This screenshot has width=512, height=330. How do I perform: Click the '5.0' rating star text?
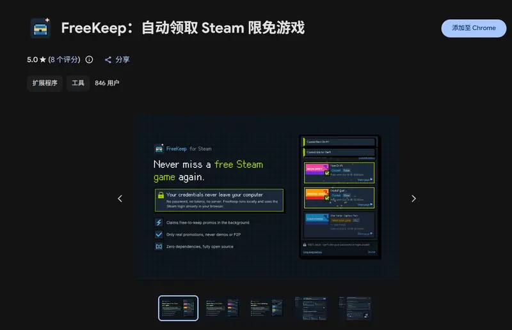[36, 59]
